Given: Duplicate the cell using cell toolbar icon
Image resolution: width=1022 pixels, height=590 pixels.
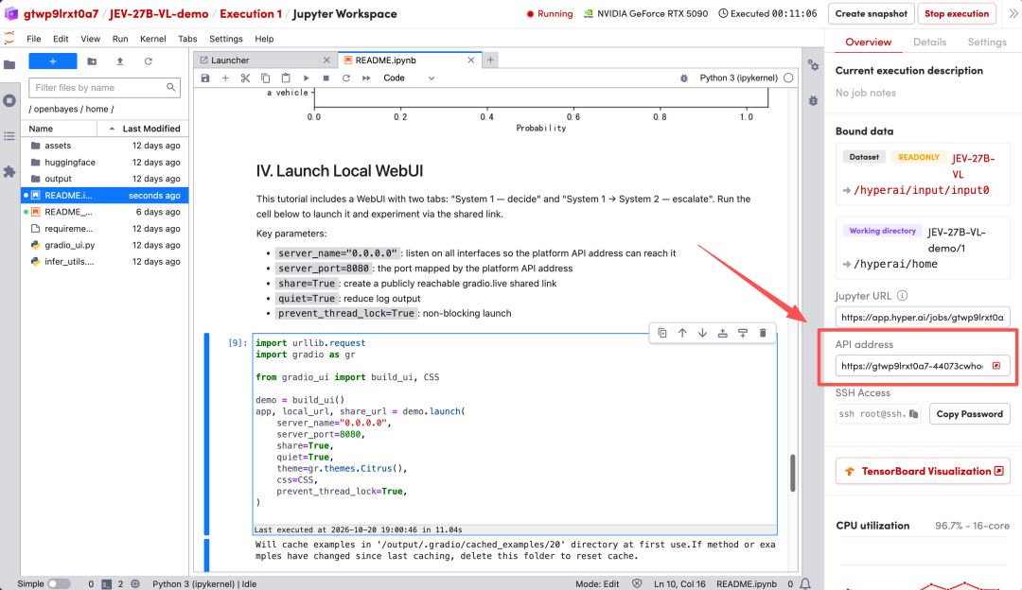Looking at the screenshot, I should click(662, 333).
